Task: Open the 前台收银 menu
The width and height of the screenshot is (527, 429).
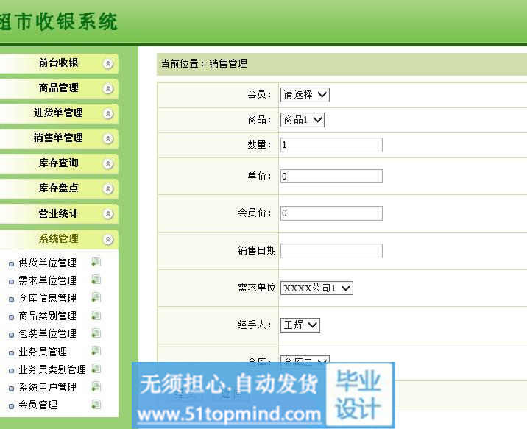Action: [x=58, y=63]
